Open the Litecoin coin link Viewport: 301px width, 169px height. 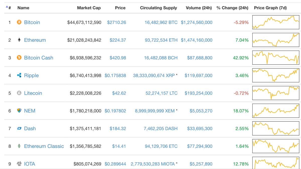[33, 93]
